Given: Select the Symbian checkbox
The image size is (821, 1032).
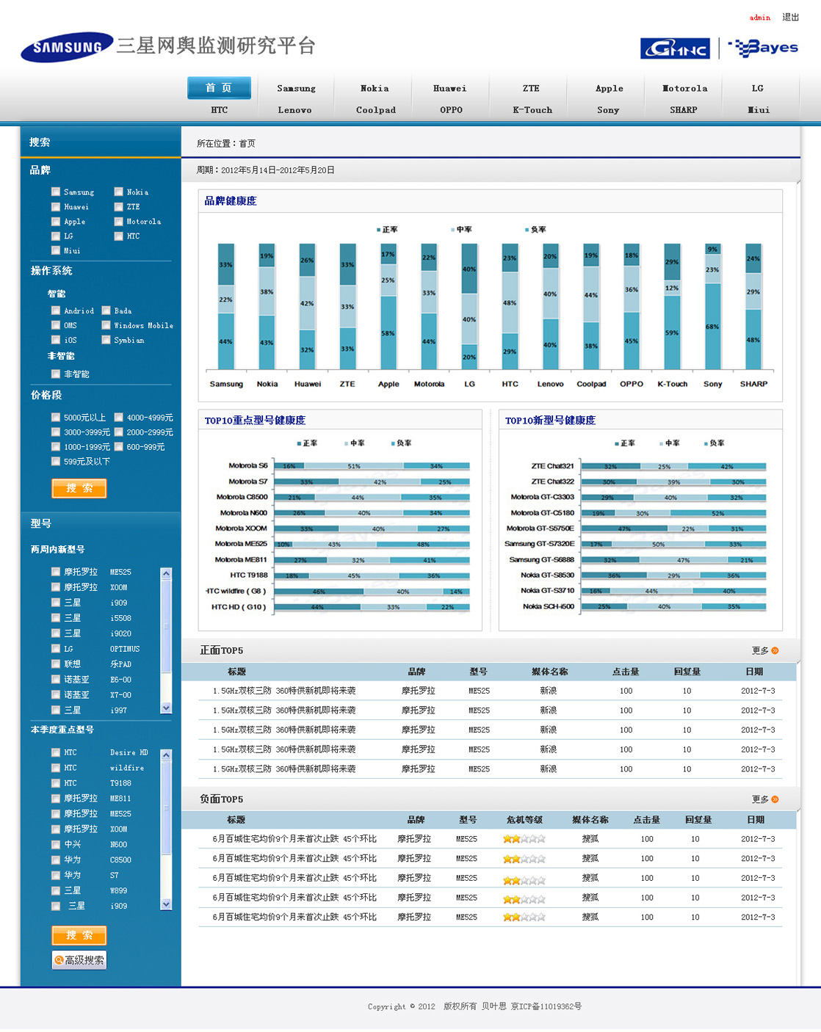Looking at the screenshot, I should (106, 340).
